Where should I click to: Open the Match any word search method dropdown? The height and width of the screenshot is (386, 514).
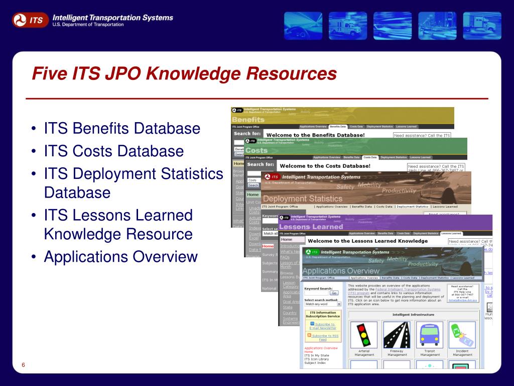323,304
